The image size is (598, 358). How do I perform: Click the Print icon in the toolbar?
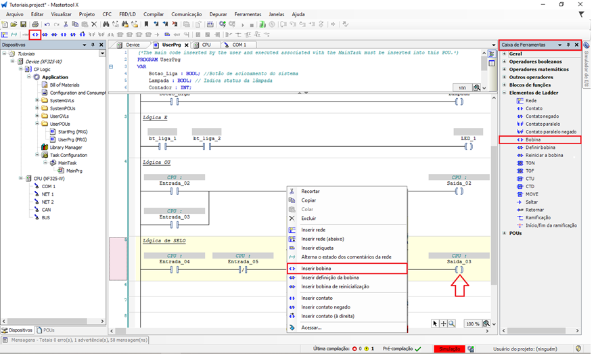(x=35, y=24)
